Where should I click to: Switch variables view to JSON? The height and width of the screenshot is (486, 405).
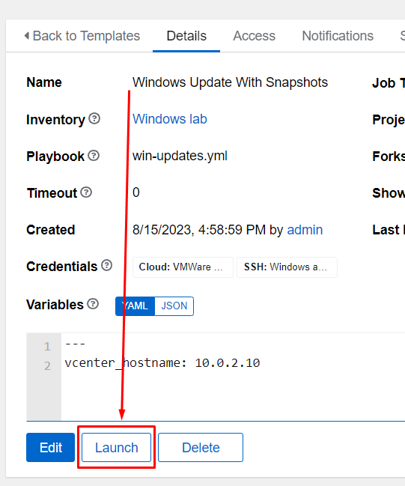174,306
